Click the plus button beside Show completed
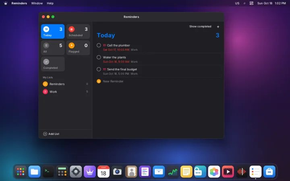Image resolution: width=290 pixels, height=181 pixels. tap(218, 27)
